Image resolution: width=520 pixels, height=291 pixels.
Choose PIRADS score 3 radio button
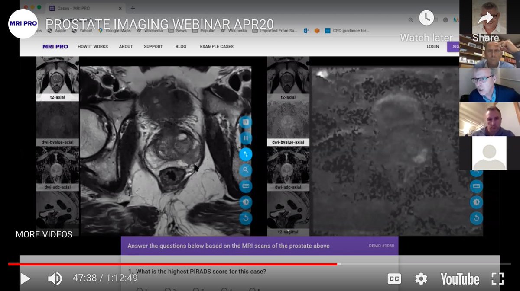pyautogui.click(x=196, y=289)
